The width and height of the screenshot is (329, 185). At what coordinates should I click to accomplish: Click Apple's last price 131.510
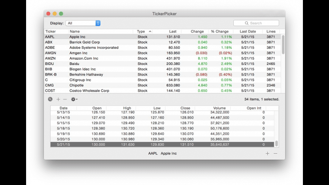[173, 37]
